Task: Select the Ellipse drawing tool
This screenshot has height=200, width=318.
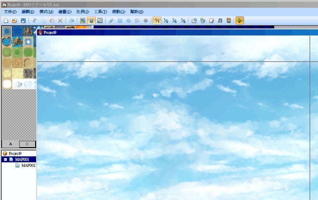Action: [x=129, y=20]
